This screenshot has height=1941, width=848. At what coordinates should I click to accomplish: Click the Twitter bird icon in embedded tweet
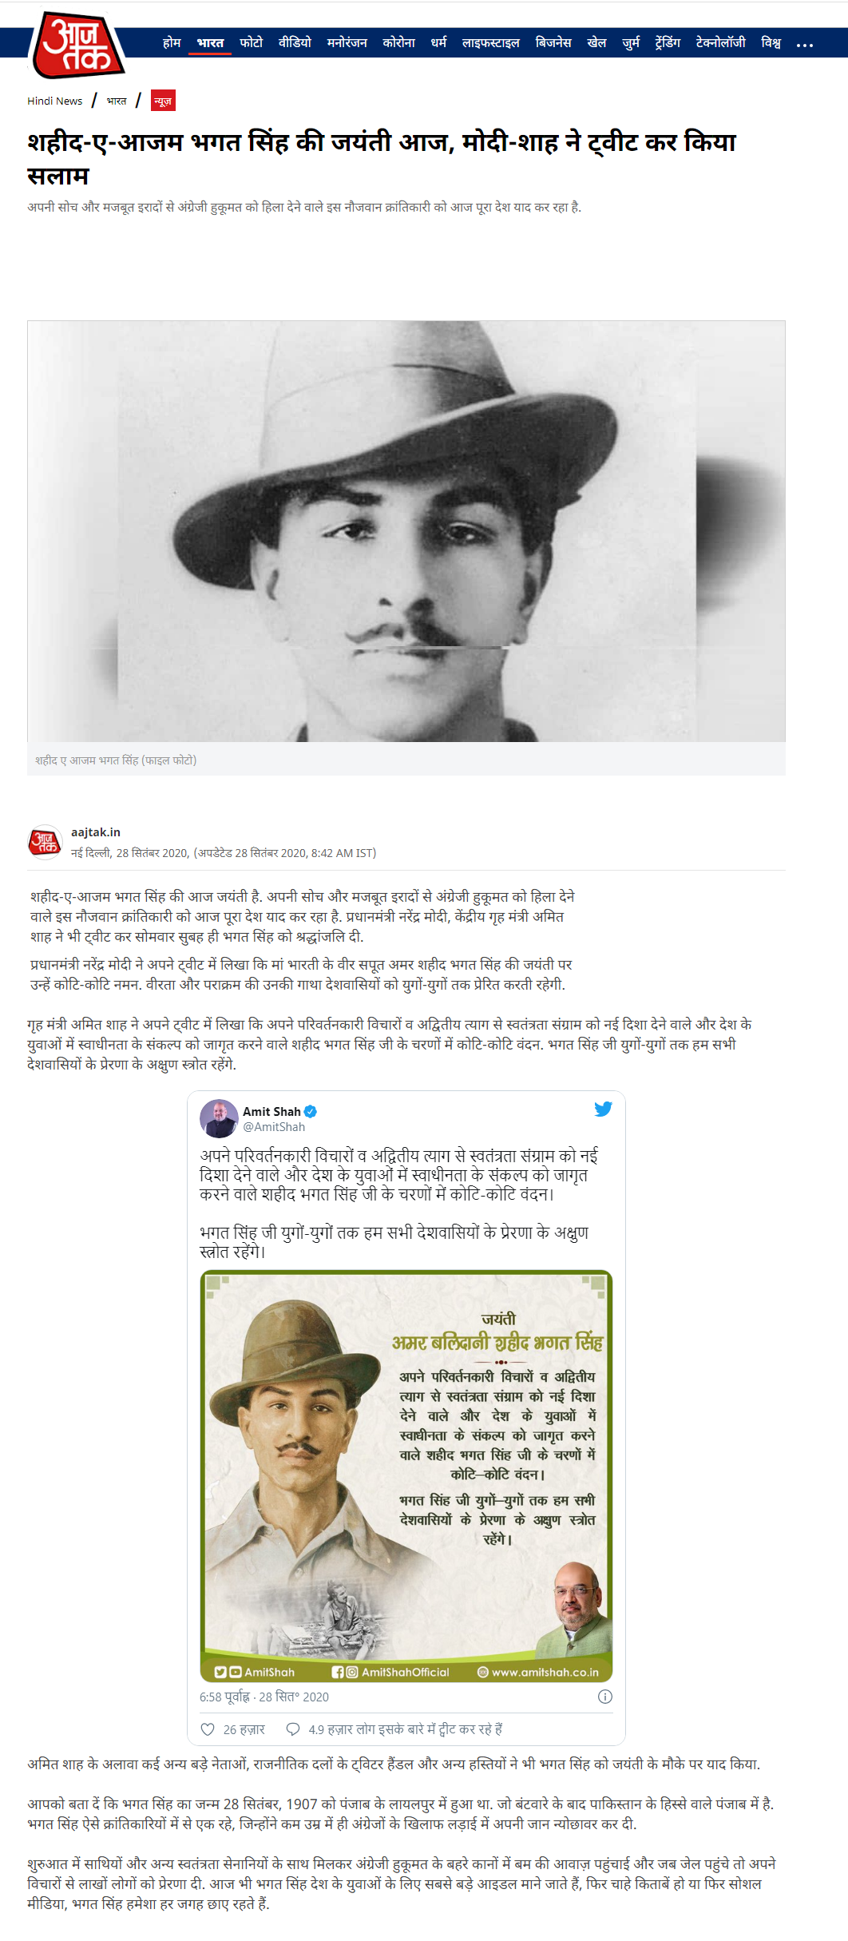[x=603, y=1109]
